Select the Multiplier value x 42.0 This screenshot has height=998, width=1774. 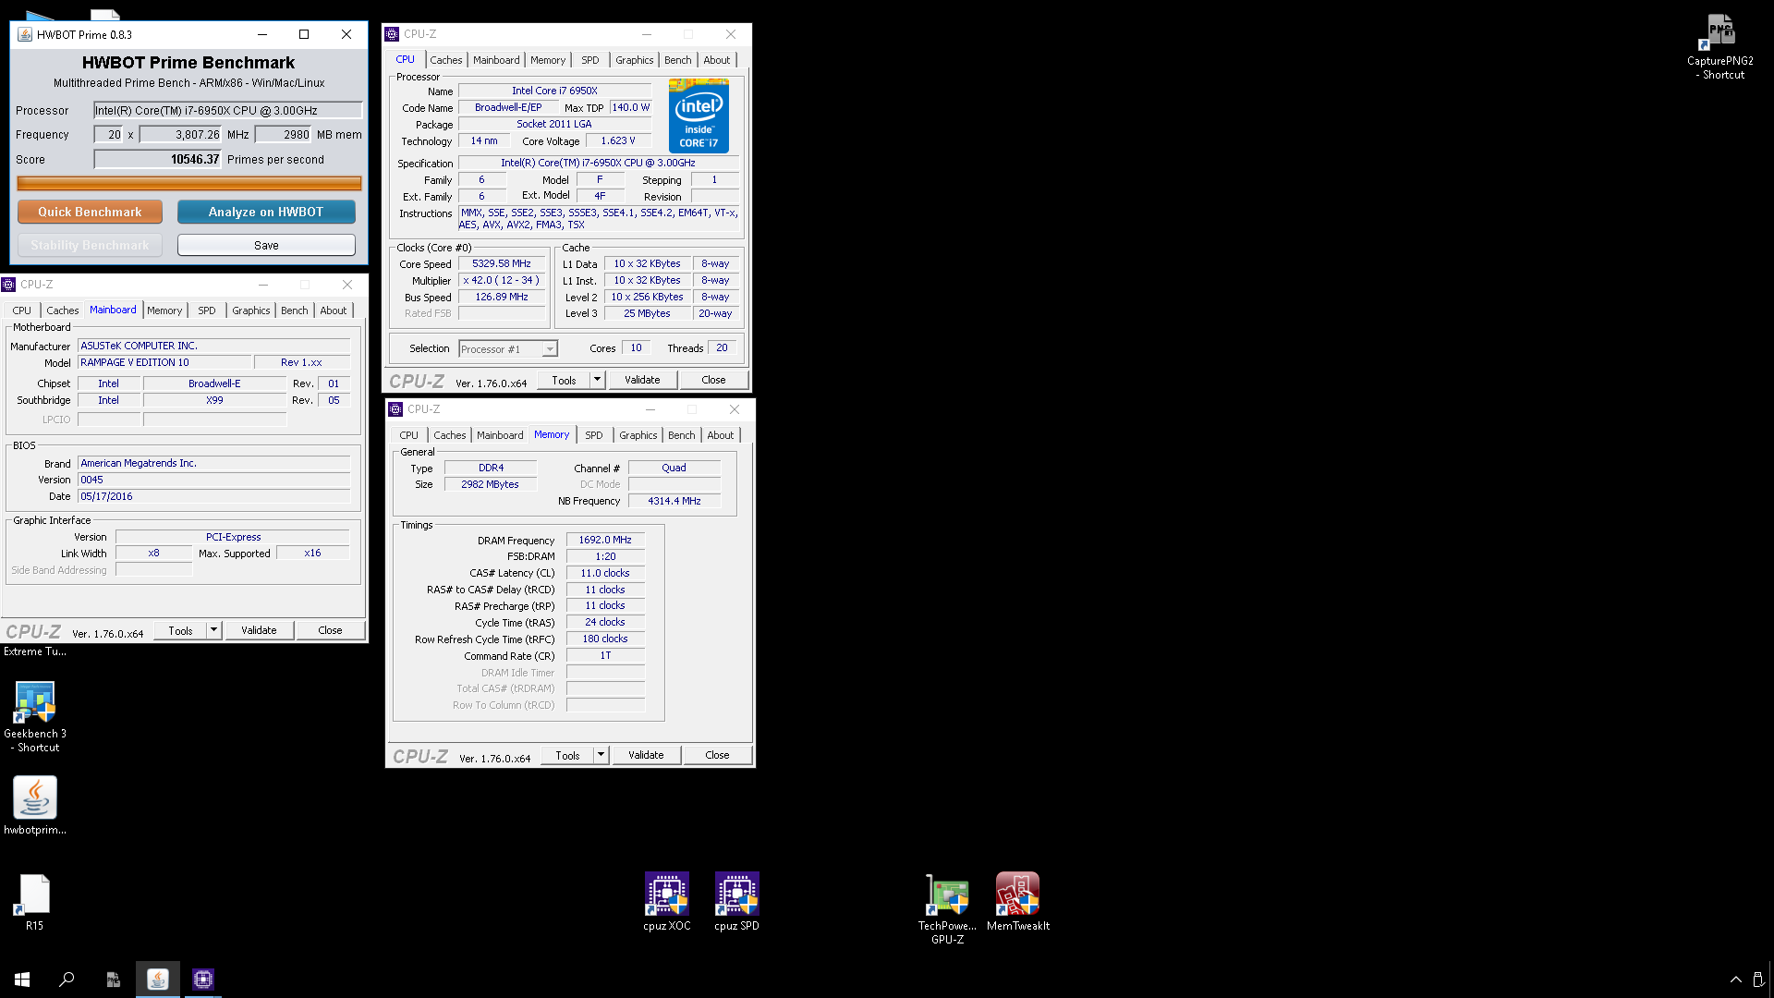click(502, 281)
